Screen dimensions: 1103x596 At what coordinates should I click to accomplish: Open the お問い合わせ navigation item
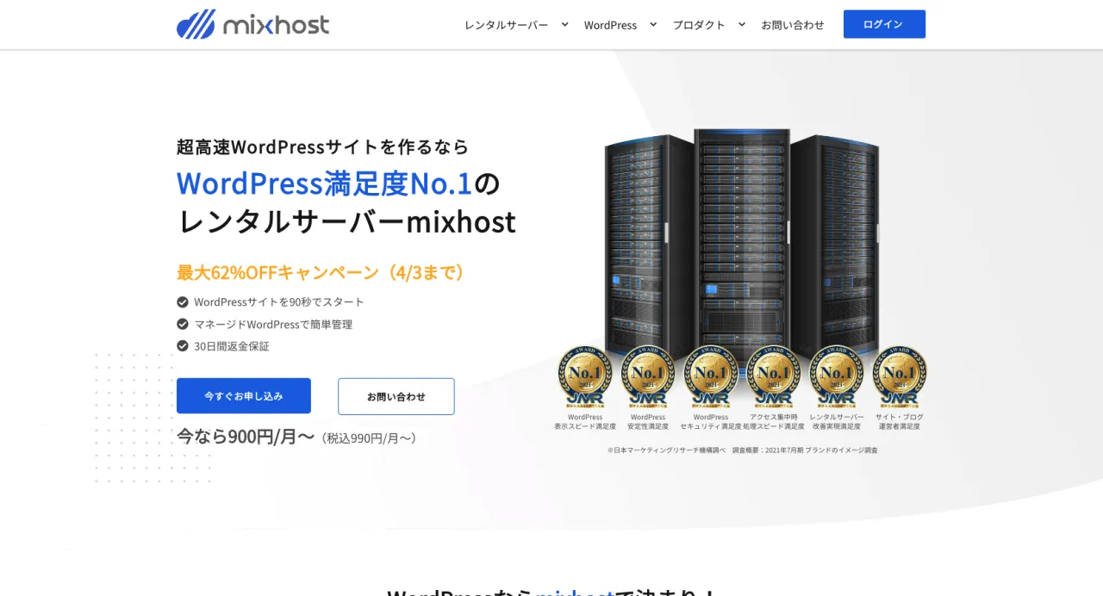[793, 25]
